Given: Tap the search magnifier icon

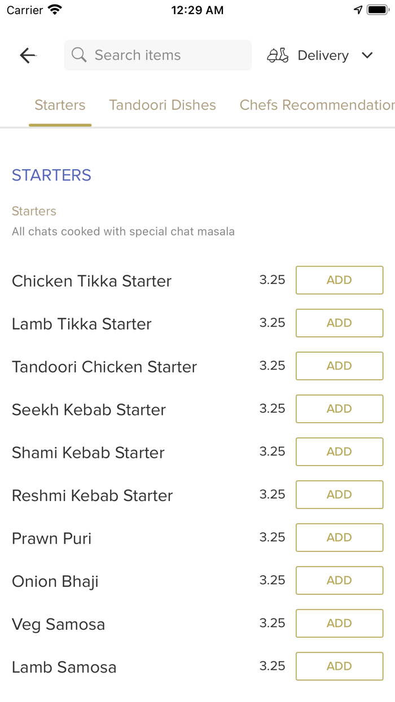Looking at the screenshot, I should 79,55.
